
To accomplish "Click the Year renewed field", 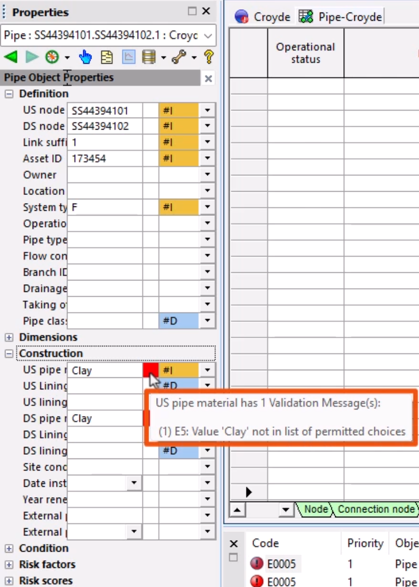I will [x=104, y=499].
